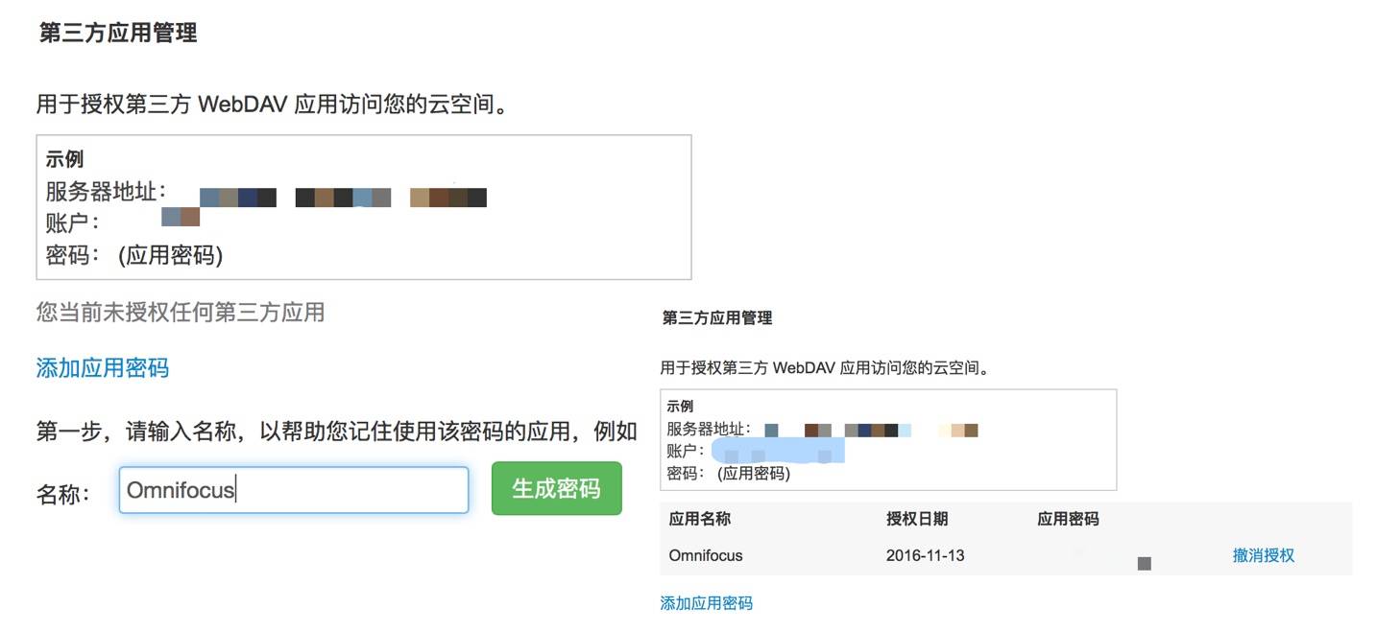Click the gray masked password square in the Omnifocus row

tap(1144, 564)
